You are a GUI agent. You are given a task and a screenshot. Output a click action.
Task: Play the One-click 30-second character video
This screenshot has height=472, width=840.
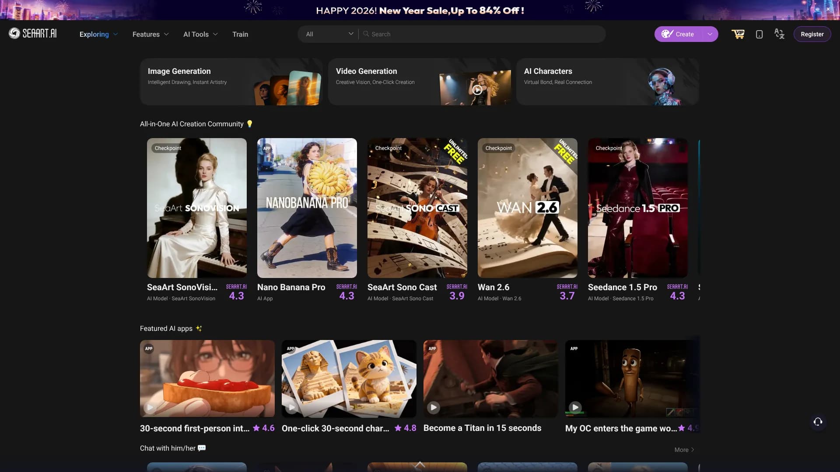[x=292, y=407]
